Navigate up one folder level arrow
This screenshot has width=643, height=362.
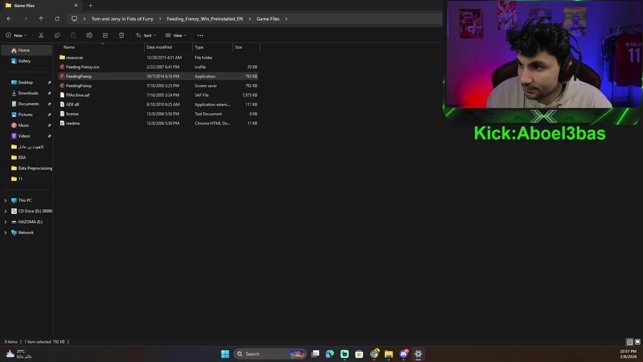click(41, 19)
